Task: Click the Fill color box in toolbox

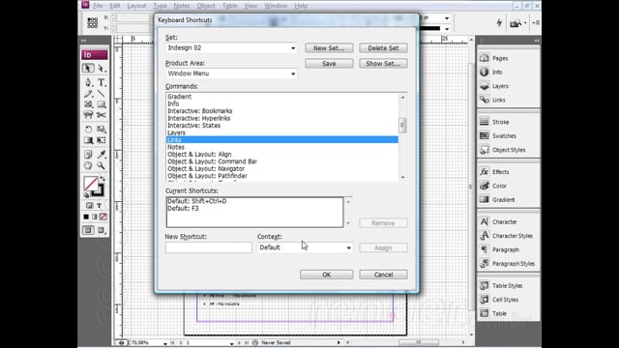Action: coord(91,184)
